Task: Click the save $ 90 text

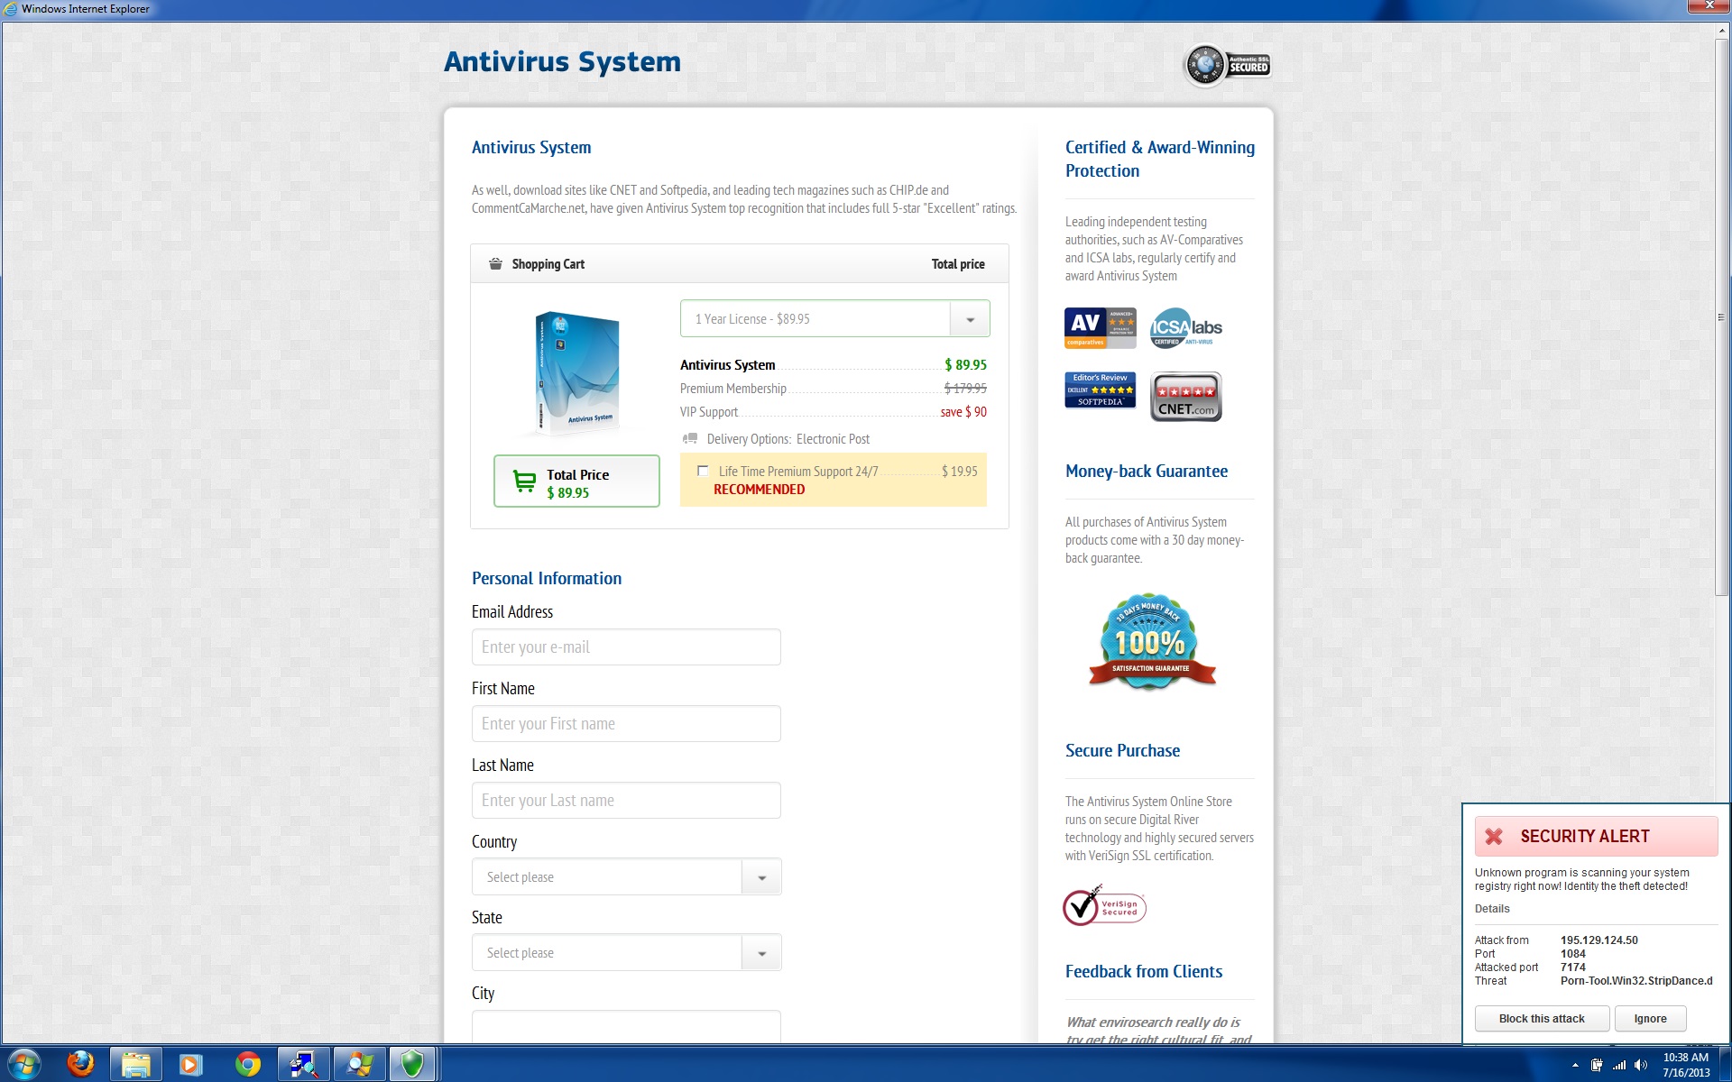Action: [963, 412]
